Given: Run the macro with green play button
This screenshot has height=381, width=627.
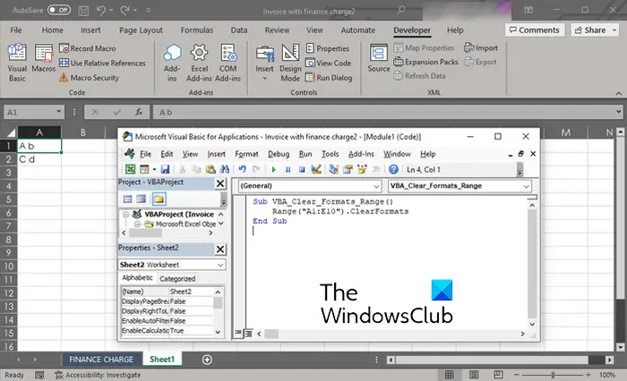Looking at the screenshot, I should click(273, 169).
